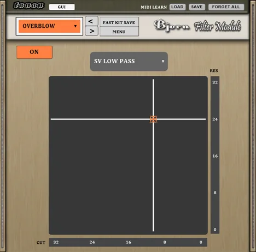Click CUT scale at value 0
Screen dimensions: 256x252
point(201,242)
